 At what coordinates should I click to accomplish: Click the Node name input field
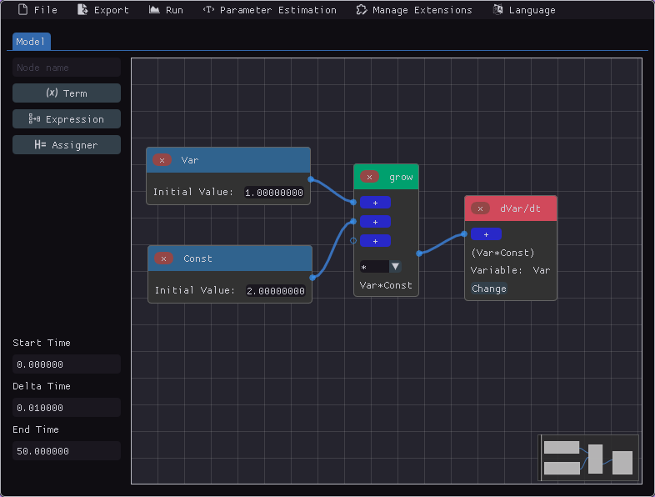point(67,68)
